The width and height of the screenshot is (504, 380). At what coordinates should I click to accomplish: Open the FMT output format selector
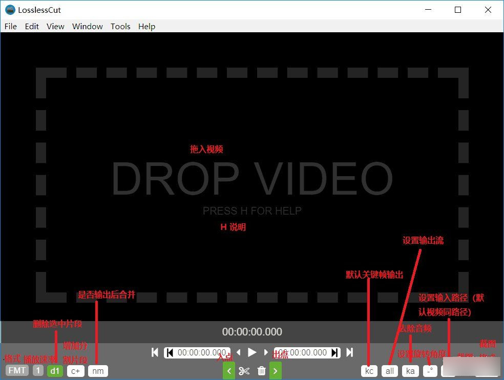pos(17,370)
